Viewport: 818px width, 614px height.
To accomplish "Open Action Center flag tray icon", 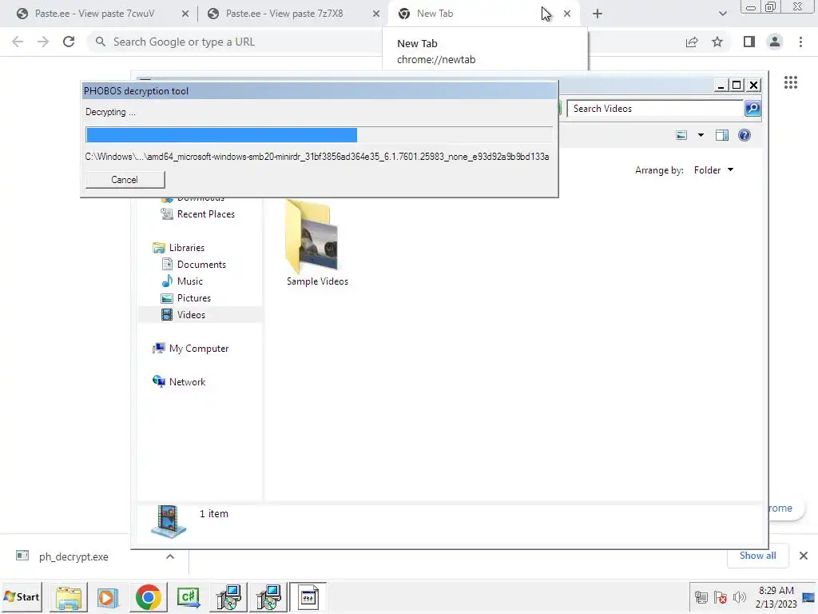I will point(721,596).
